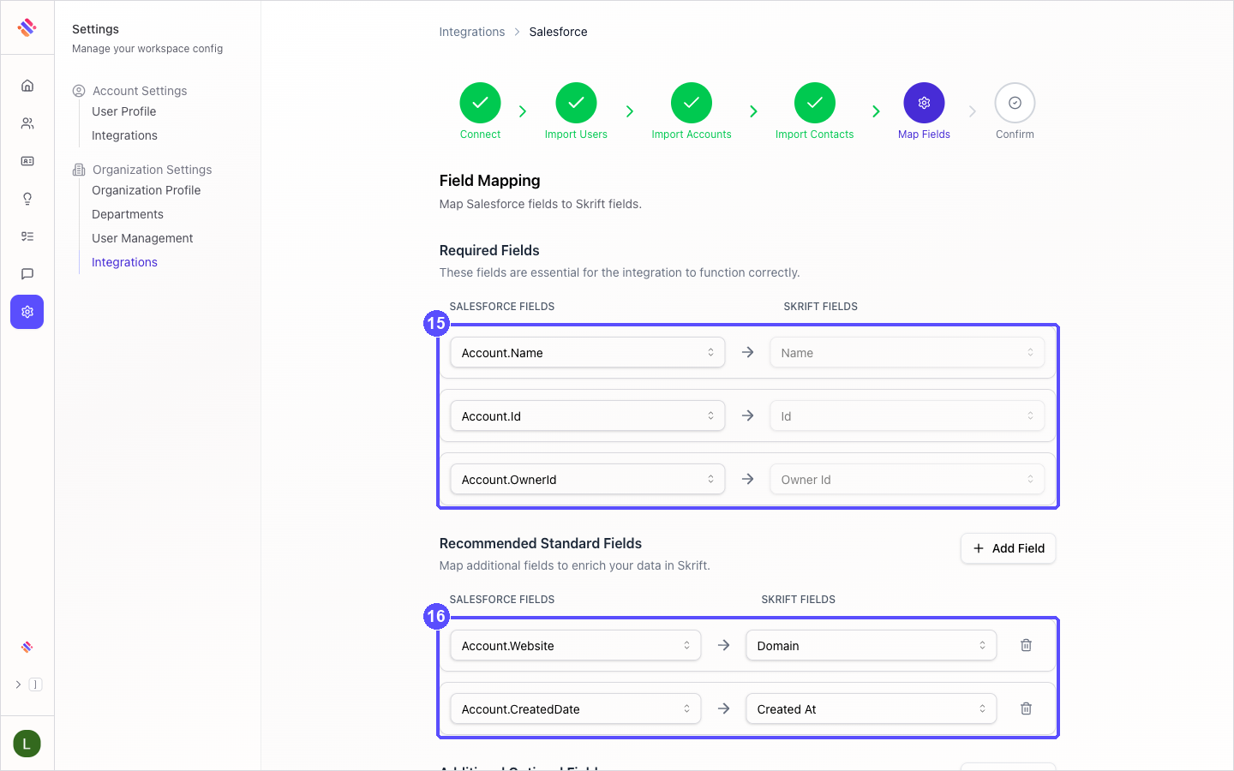Open the Account.CreatedDate Salesforce field dropdown

[576, 708]
